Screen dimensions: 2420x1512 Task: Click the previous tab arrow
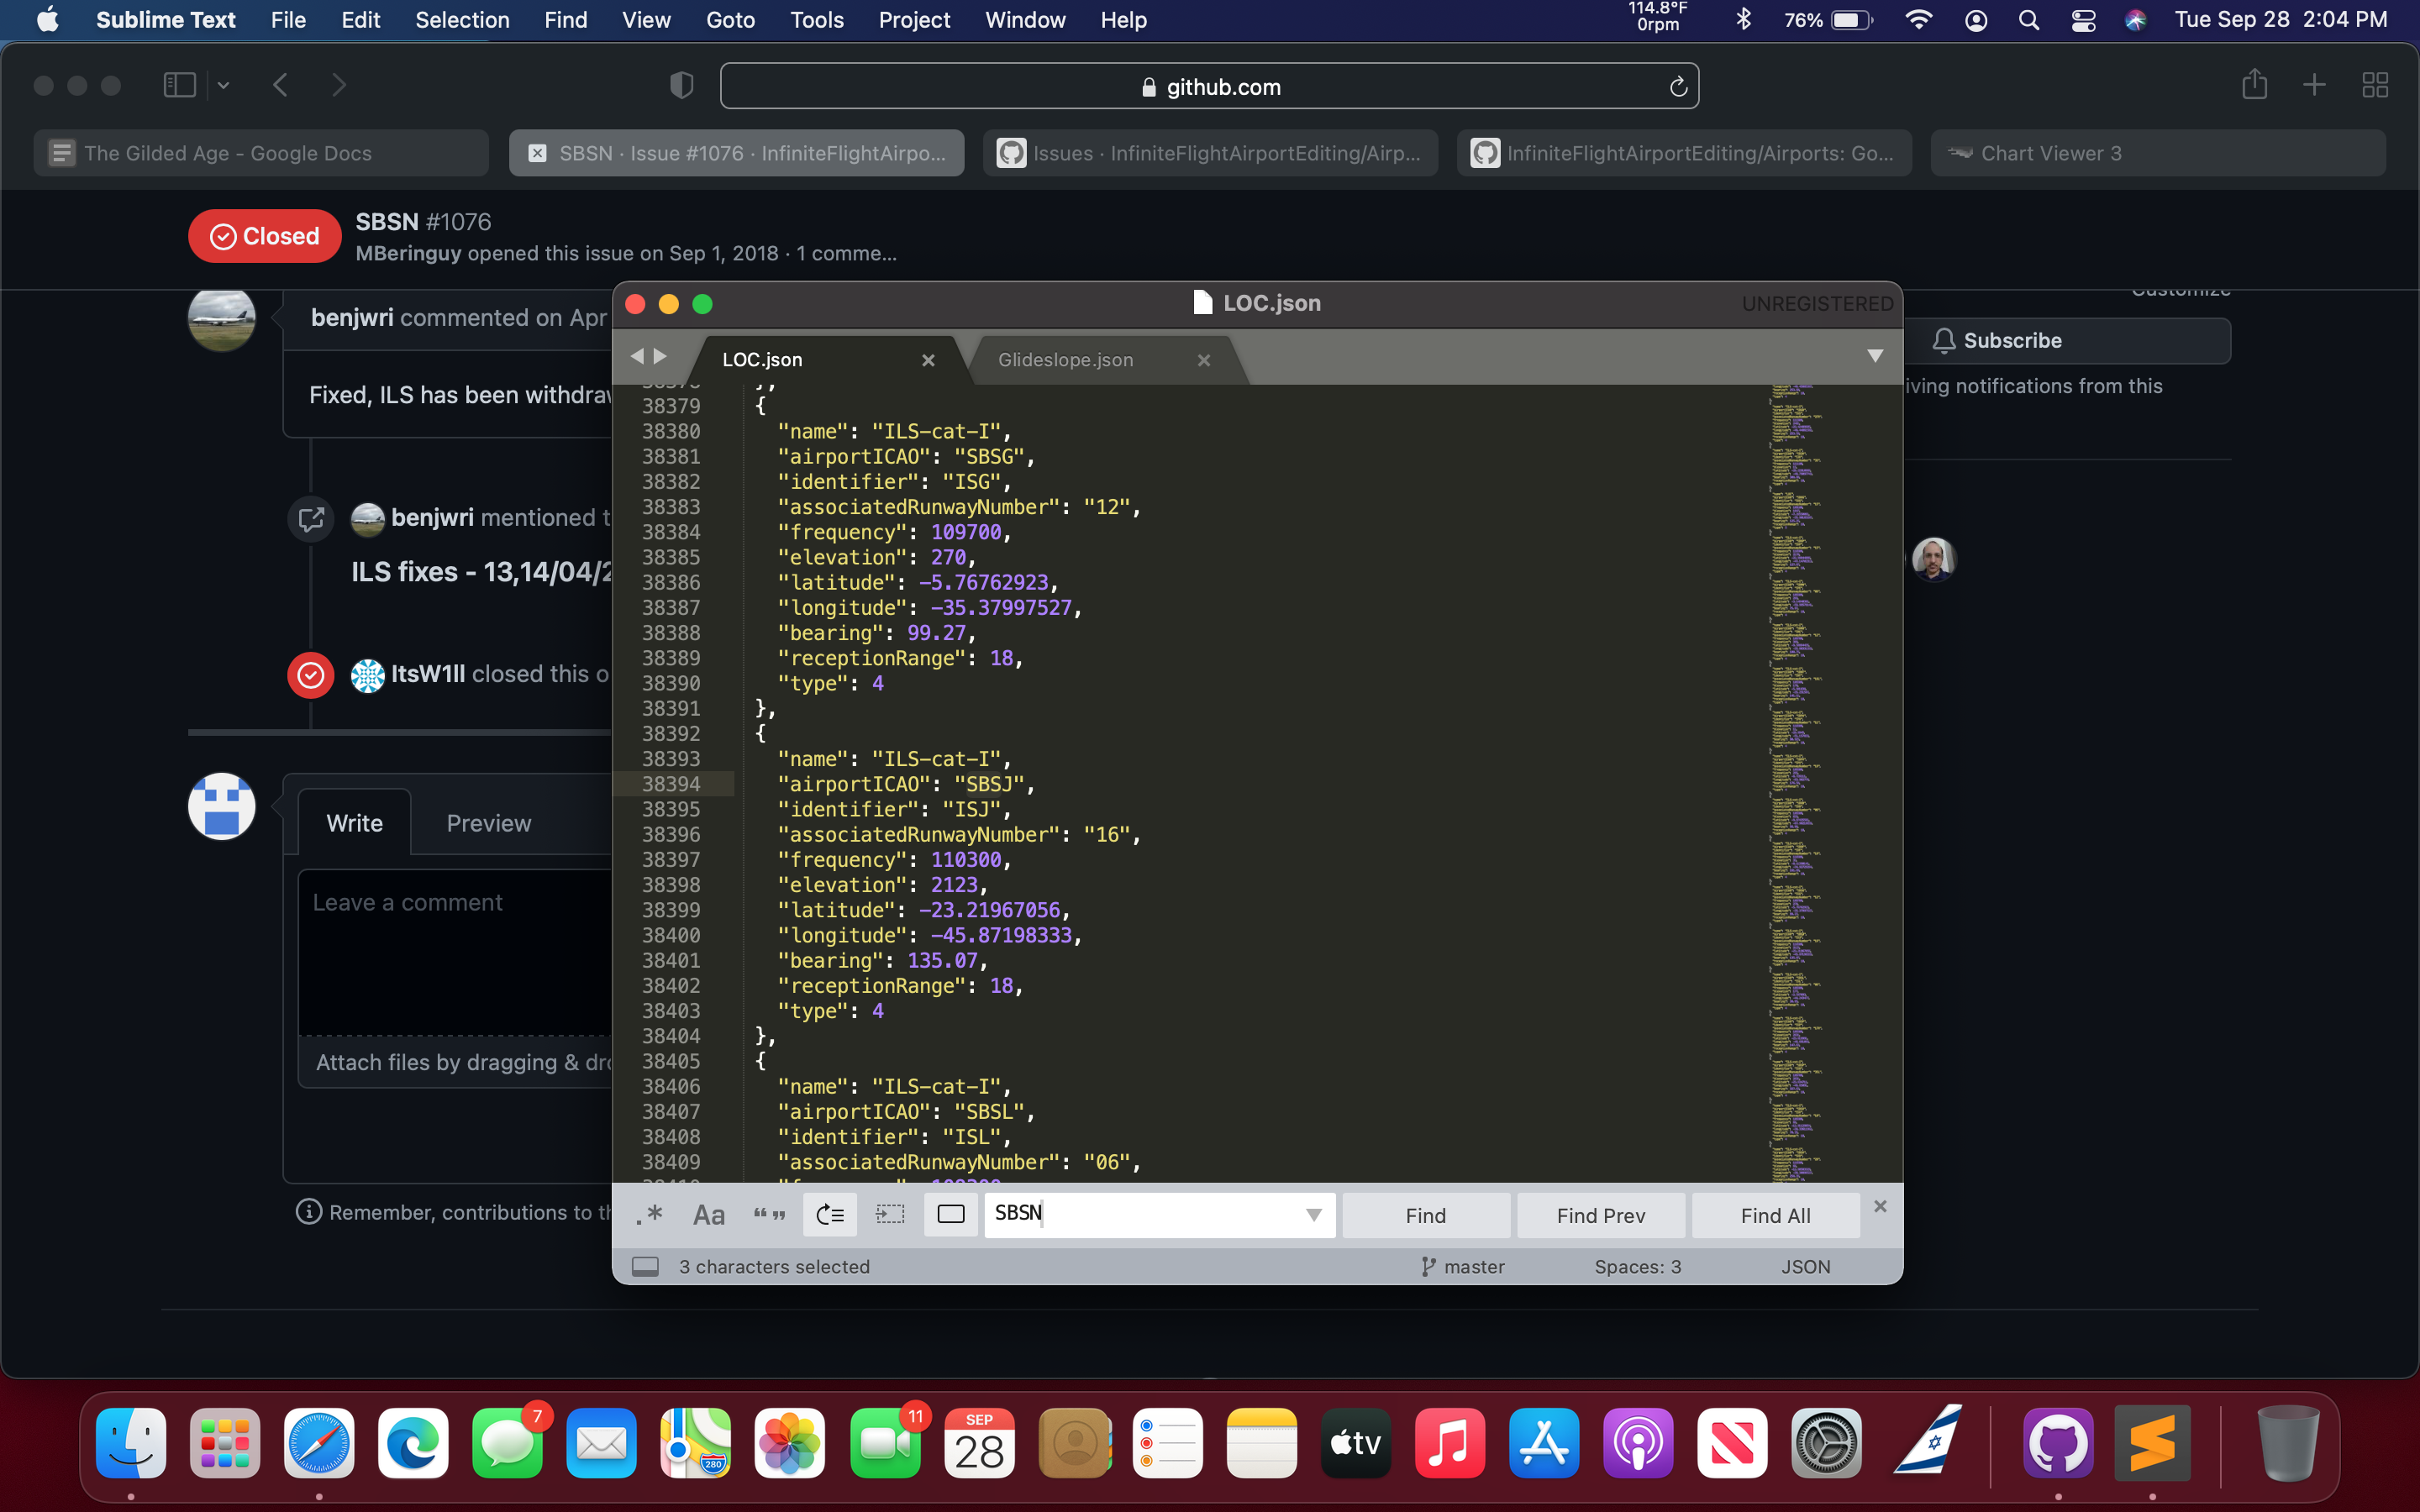pyautogui.click(x=637, y=357)
